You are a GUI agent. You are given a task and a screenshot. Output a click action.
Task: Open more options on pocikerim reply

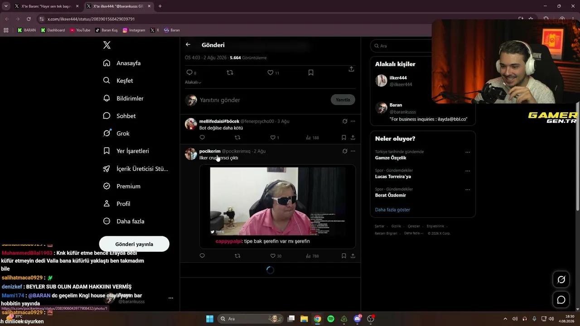[353, 151]
